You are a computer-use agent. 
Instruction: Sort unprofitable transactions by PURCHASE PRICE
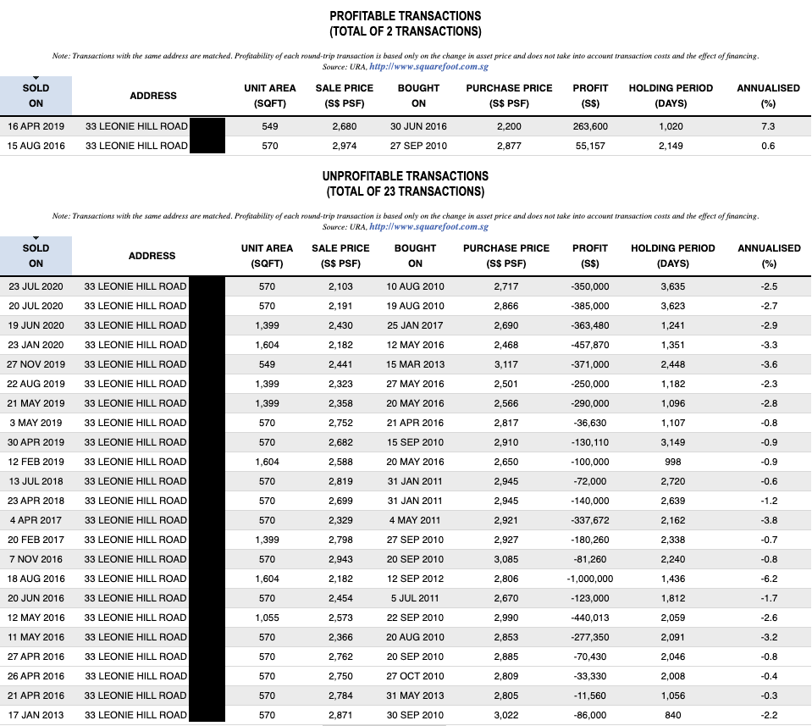(x=506, y=256)
